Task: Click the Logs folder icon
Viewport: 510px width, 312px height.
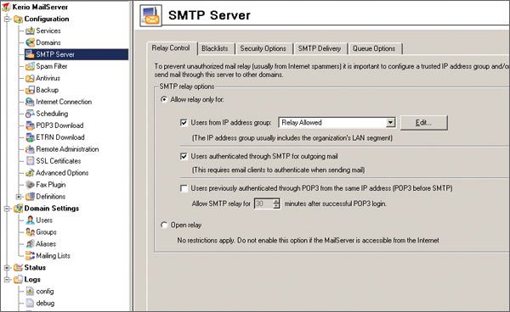Action: point(18,279)
